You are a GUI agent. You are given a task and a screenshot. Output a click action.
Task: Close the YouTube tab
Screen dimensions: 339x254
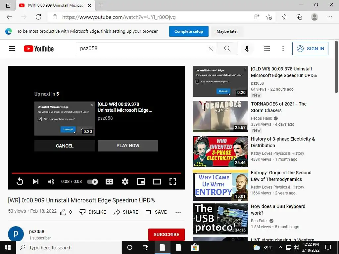(89, 5)
